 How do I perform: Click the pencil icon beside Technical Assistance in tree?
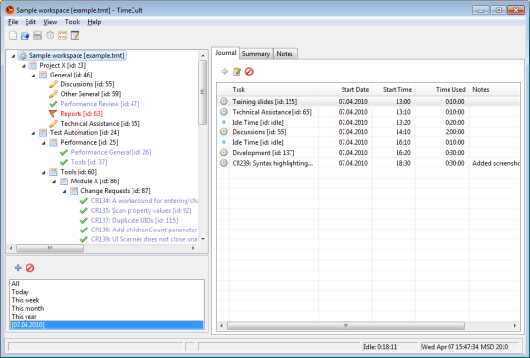(x=53, y=124)
